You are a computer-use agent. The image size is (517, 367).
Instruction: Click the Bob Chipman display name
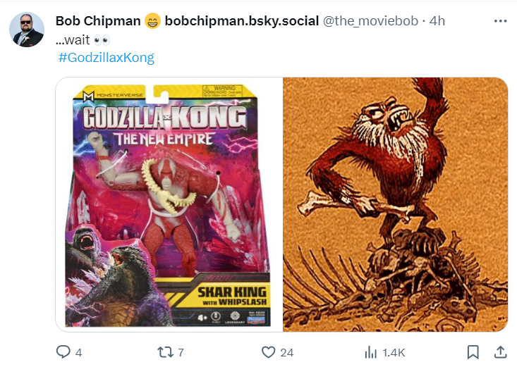click(x=98, y=21)
